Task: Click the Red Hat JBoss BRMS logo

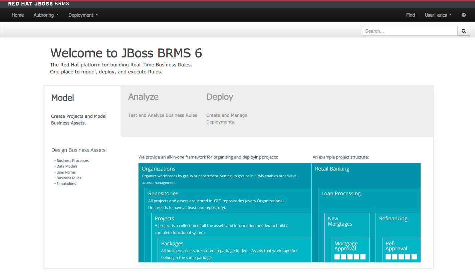Action: pyautogui.click(x=39, y=4)
